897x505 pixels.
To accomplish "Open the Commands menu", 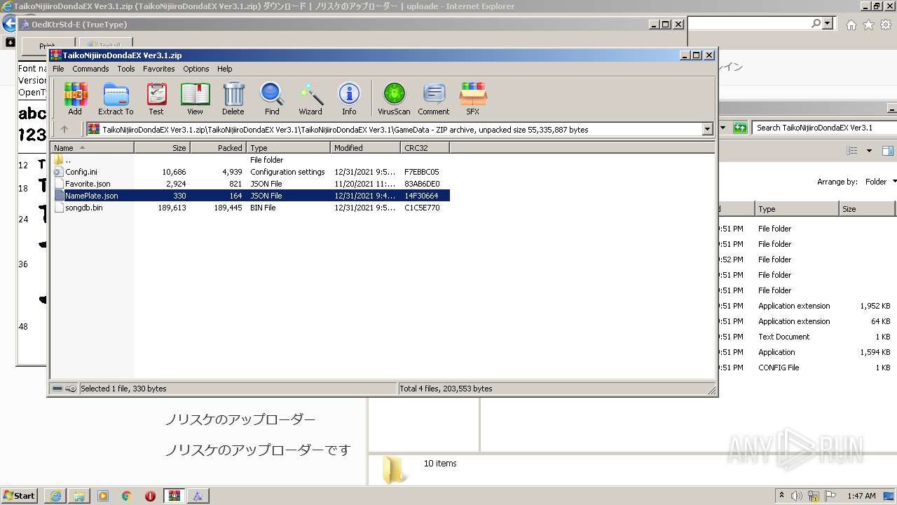I will click(90, 69).
